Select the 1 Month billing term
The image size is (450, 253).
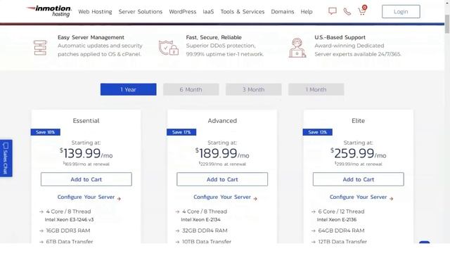tap(316, 89)
